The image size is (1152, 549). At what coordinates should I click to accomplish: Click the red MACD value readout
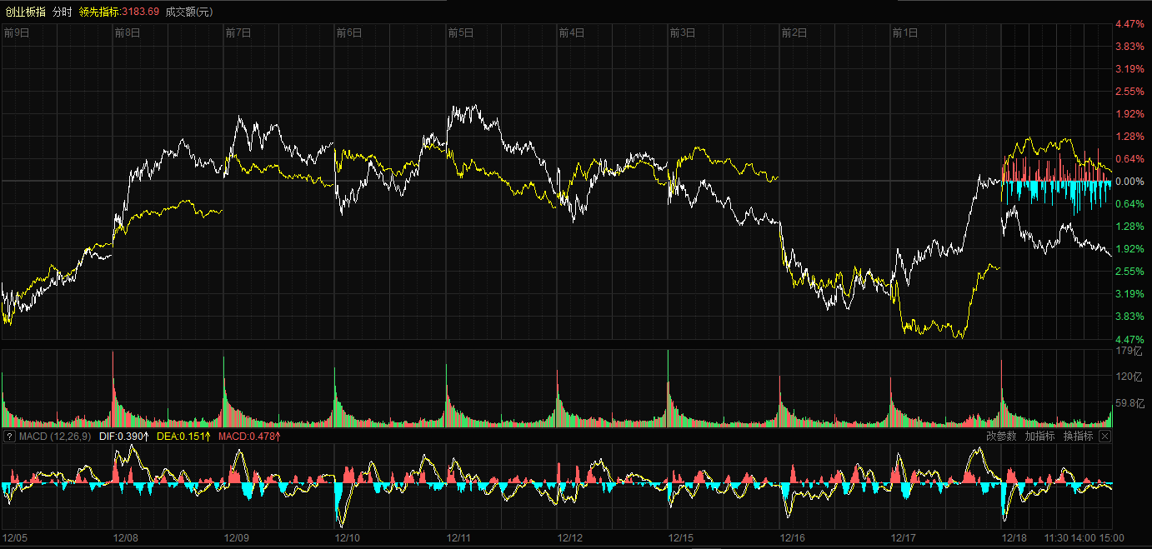(x=249, y=437)
